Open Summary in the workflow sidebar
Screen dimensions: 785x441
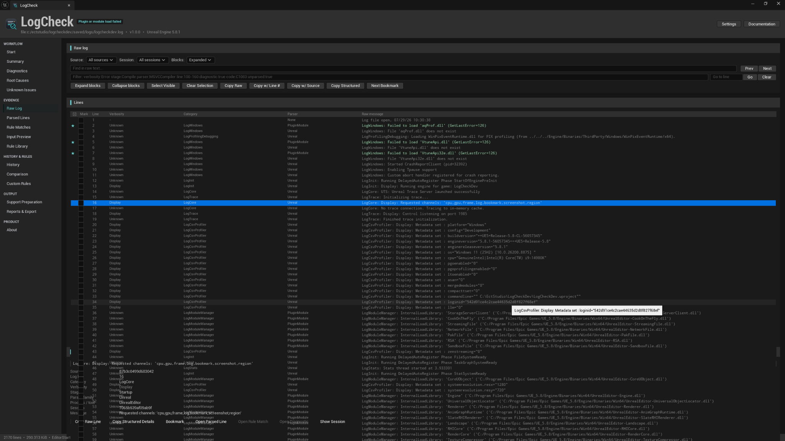click(15, 61)
